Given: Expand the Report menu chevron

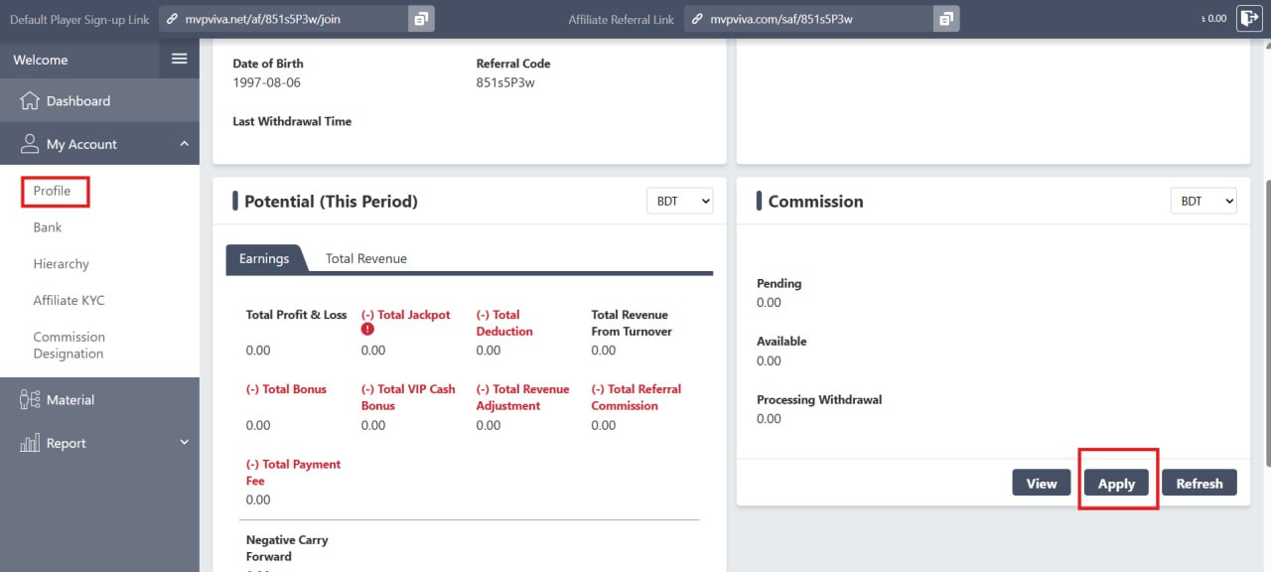Looking at the screenshot, I should pos(184,443).
